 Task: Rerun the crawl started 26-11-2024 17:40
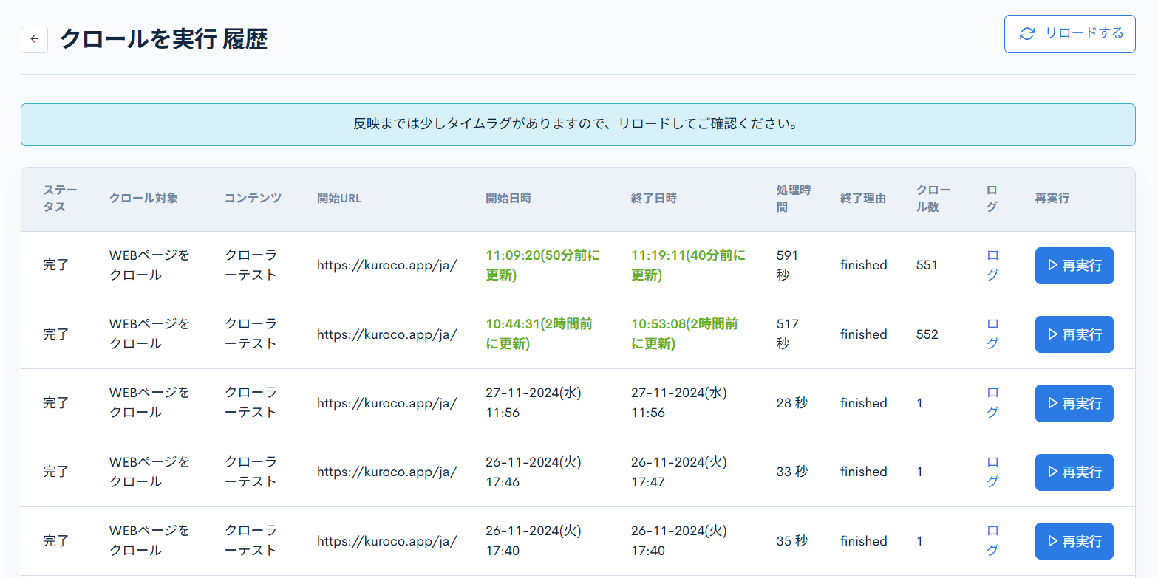coord(1074,541)
